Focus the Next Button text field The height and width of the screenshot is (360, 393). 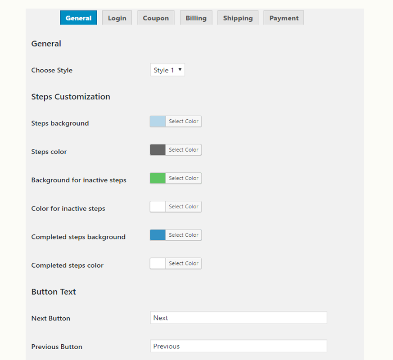[x=239, y=318]
